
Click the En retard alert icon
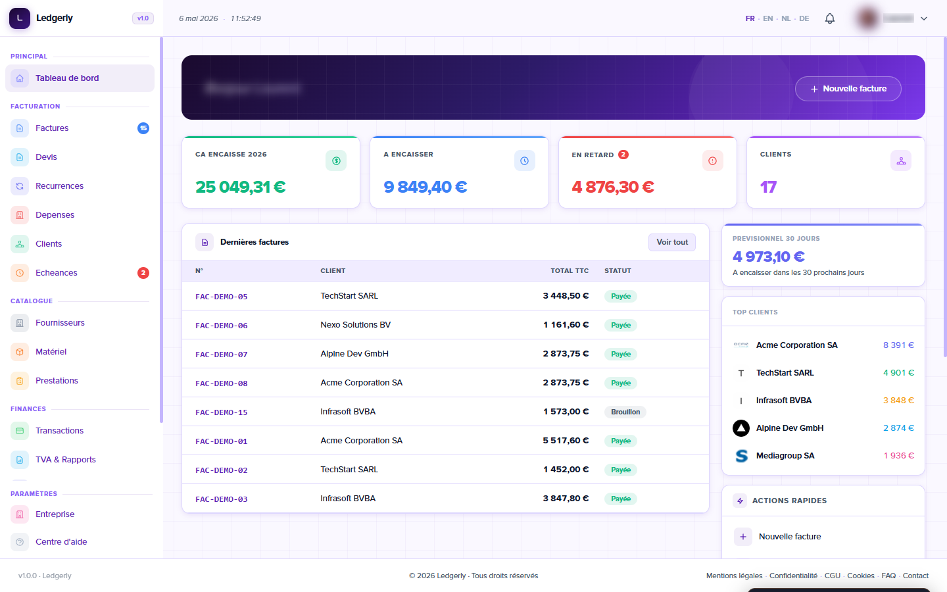[x=713, y=160]
